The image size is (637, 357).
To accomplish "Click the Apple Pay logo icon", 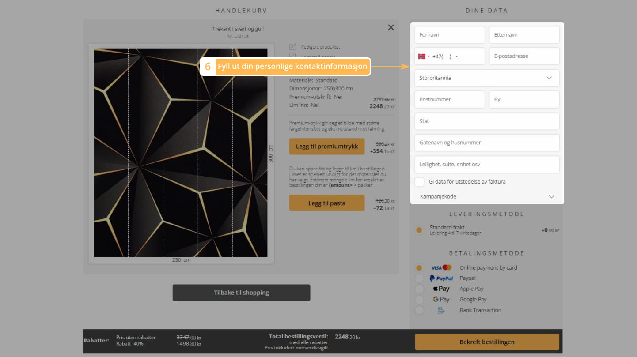I will coord(441,289).
